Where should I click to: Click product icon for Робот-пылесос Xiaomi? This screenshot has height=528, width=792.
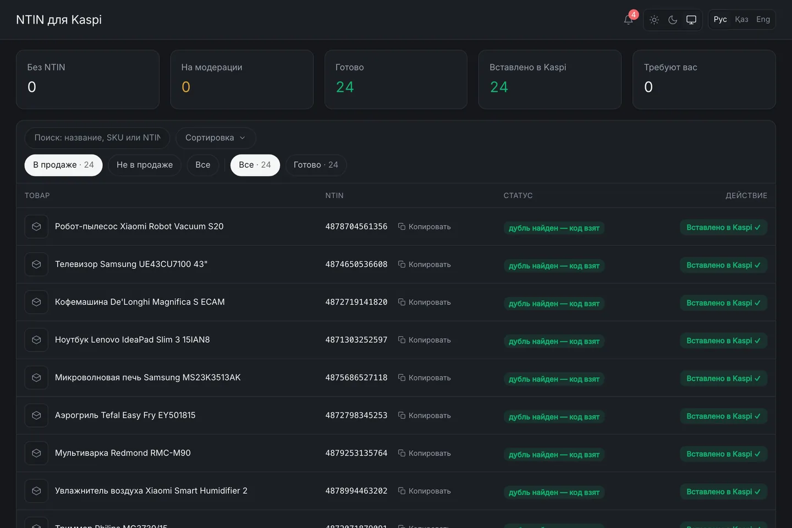[36, 227]
